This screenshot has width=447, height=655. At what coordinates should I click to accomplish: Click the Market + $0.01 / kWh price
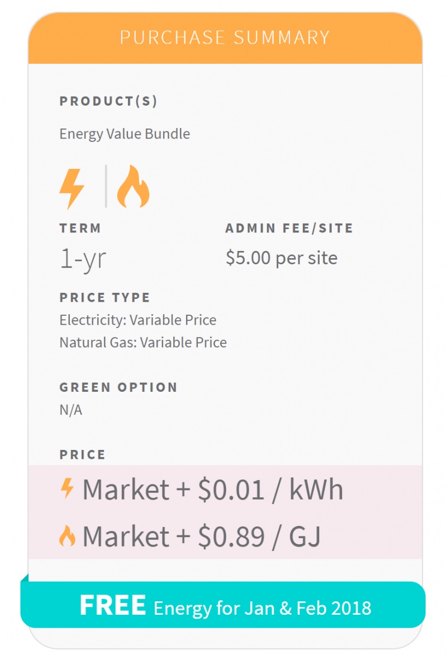212,490
